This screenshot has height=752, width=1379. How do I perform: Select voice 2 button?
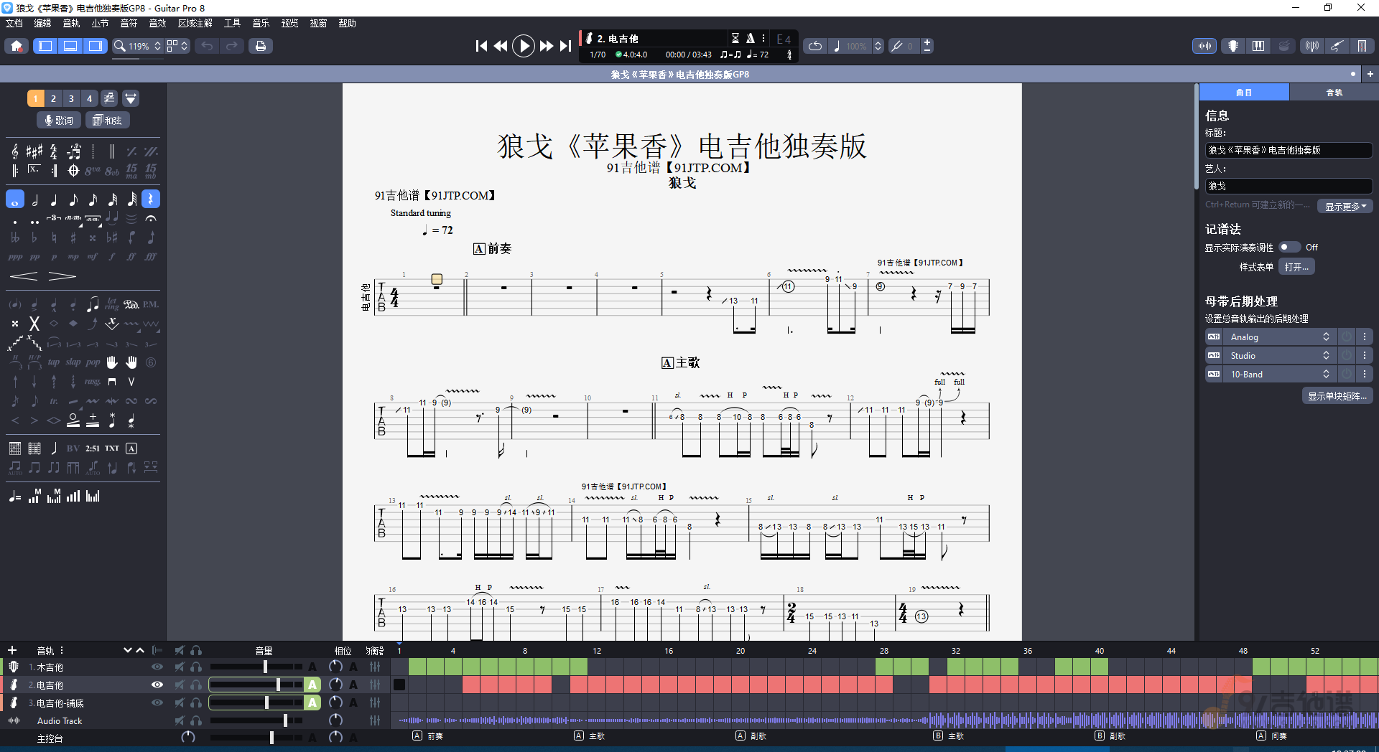click(53, 98)
